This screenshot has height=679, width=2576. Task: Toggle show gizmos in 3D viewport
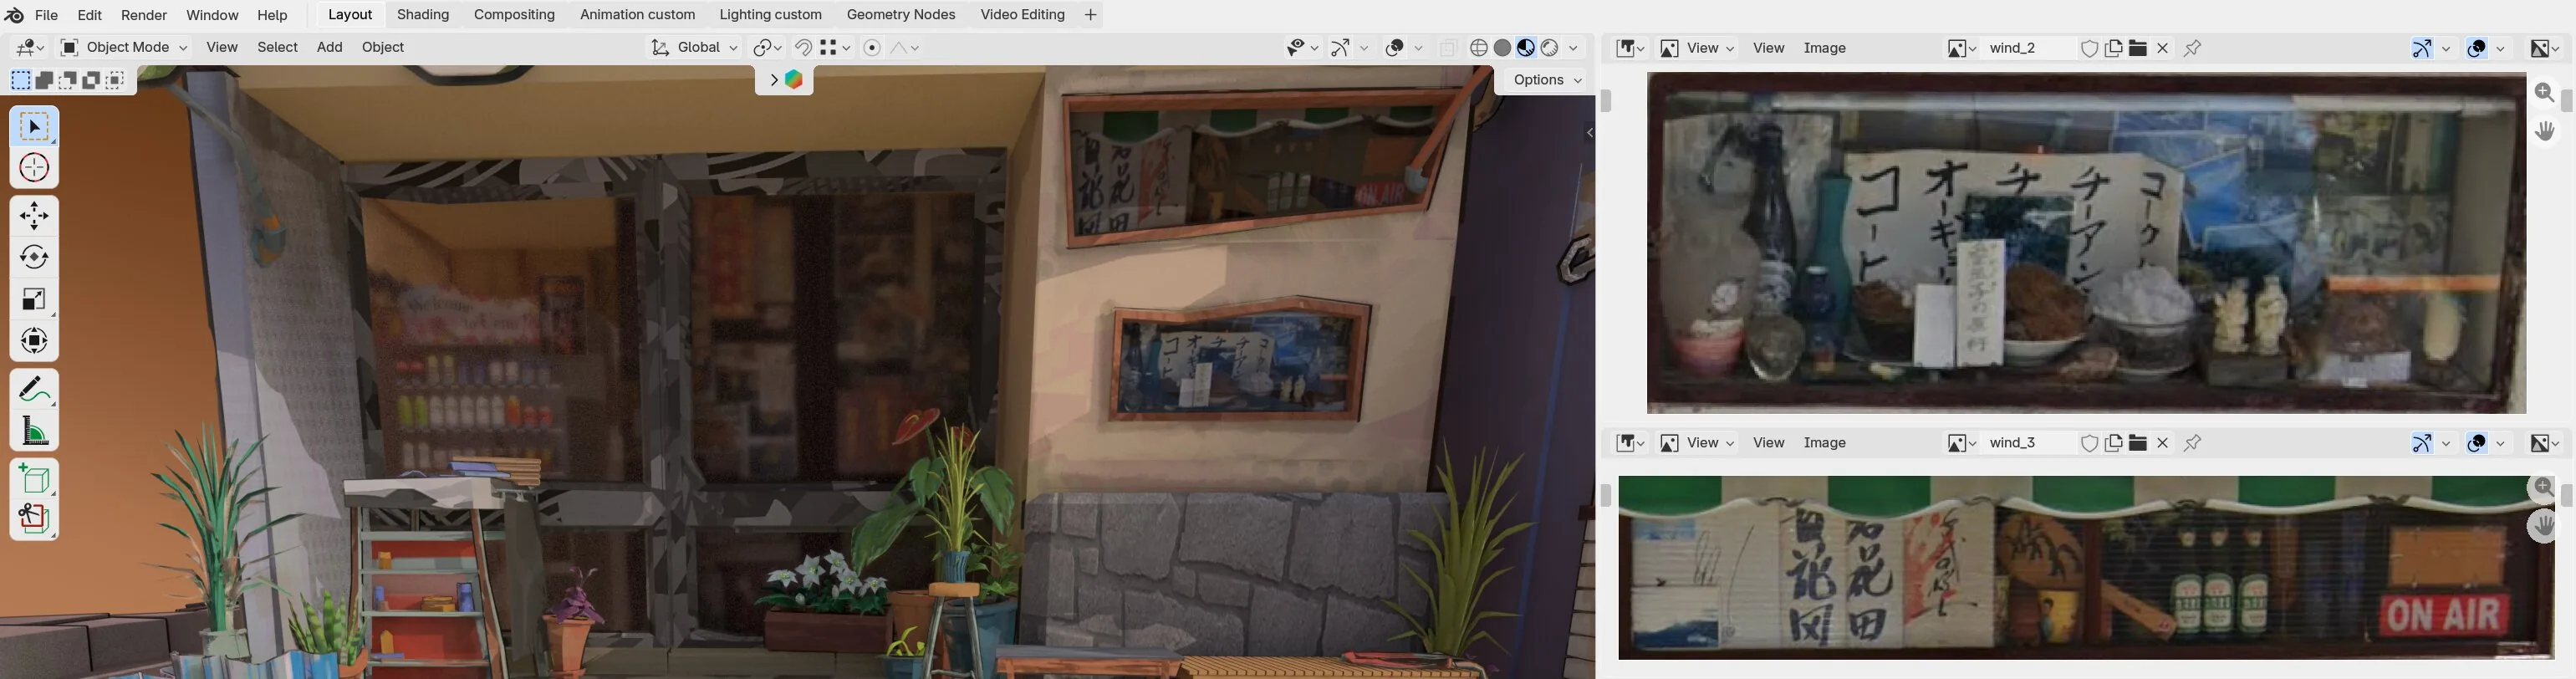point(1341,48)
